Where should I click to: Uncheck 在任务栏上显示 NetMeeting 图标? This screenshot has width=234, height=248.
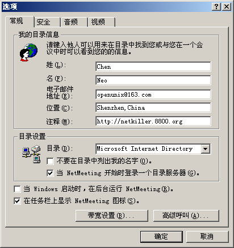pyautogui.click(x=17, y=201)
